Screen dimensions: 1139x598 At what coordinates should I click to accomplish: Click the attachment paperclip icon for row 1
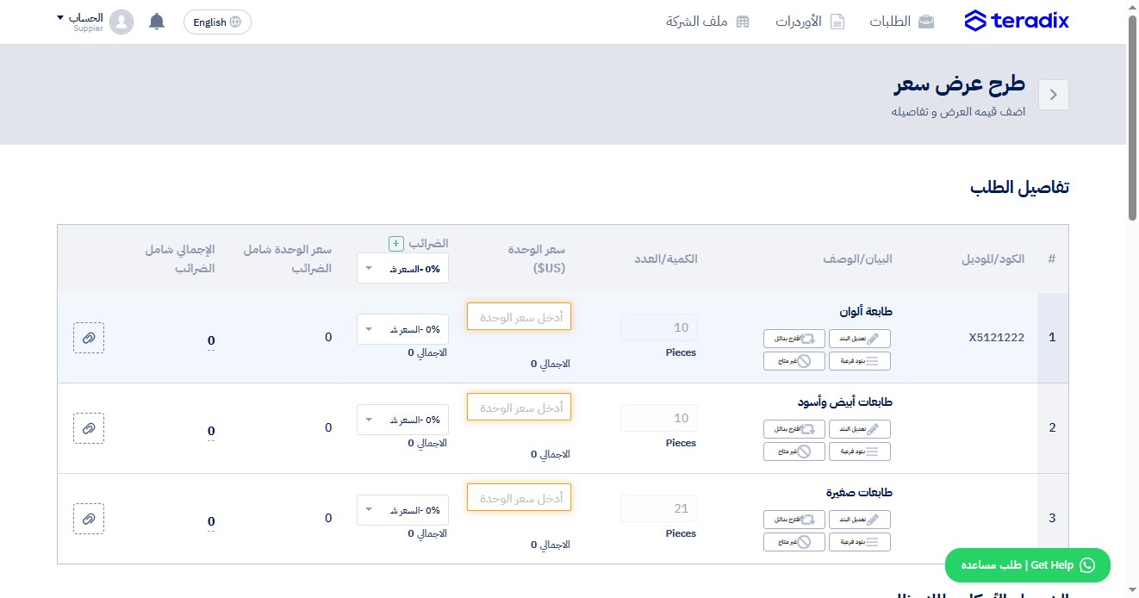point(89,338)
